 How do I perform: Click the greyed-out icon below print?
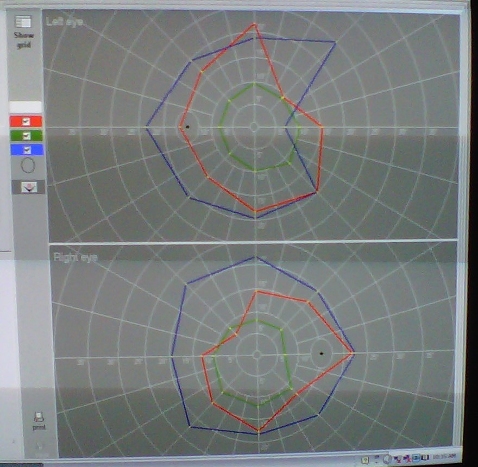(39, 446)
